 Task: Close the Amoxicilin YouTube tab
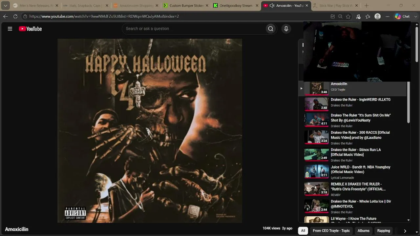307,6
